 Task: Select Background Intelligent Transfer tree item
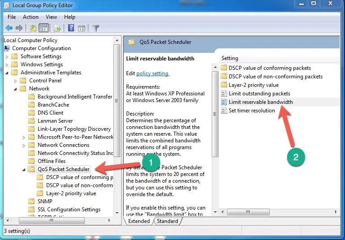click(75, 97)
